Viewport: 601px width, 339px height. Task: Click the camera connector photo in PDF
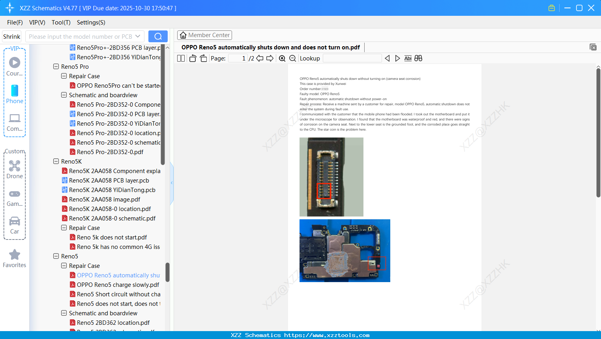(x=331, y=177)
